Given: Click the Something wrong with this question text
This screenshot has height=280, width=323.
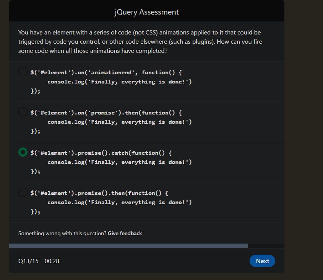Looking at the screenshot, I should 62,233.
